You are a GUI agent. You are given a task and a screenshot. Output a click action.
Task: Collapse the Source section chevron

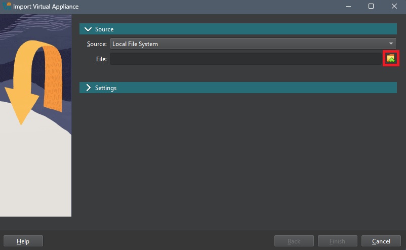point(88,29)
